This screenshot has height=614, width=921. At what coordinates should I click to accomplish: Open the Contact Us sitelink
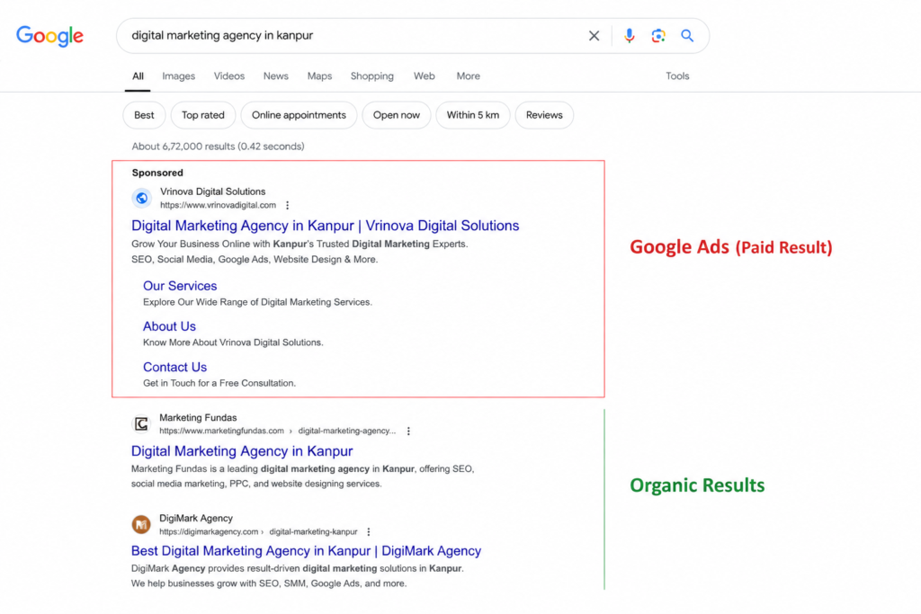tap(174, 368)
